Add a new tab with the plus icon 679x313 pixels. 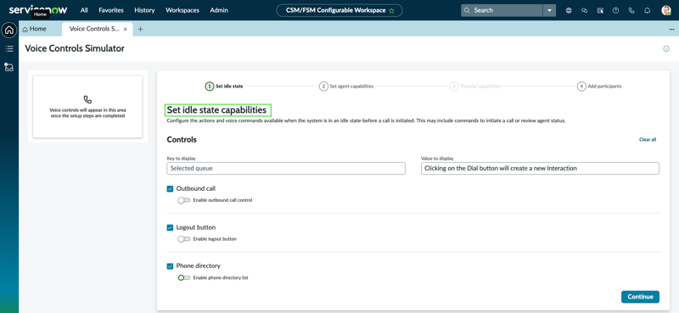click(140, 29)
